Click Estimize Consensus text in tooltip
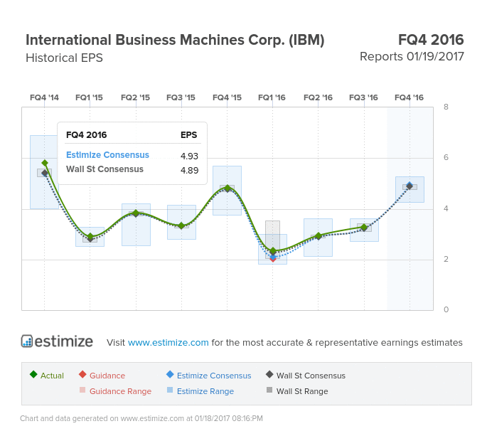487x441 pixels. coord(107,155)
